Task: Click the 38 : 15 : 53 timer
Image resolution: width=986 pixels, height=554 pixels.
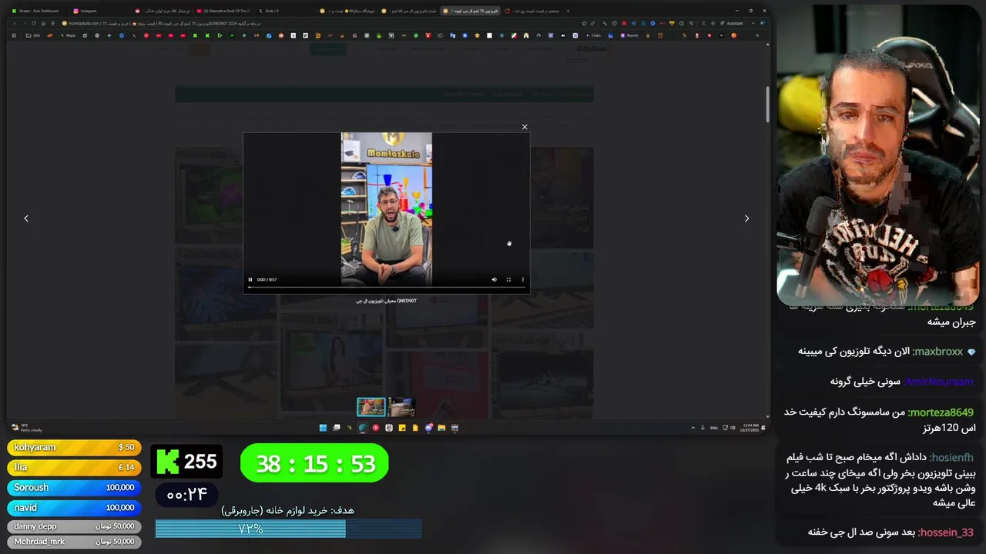Action: pyautogui.click(x=314, y=464)
